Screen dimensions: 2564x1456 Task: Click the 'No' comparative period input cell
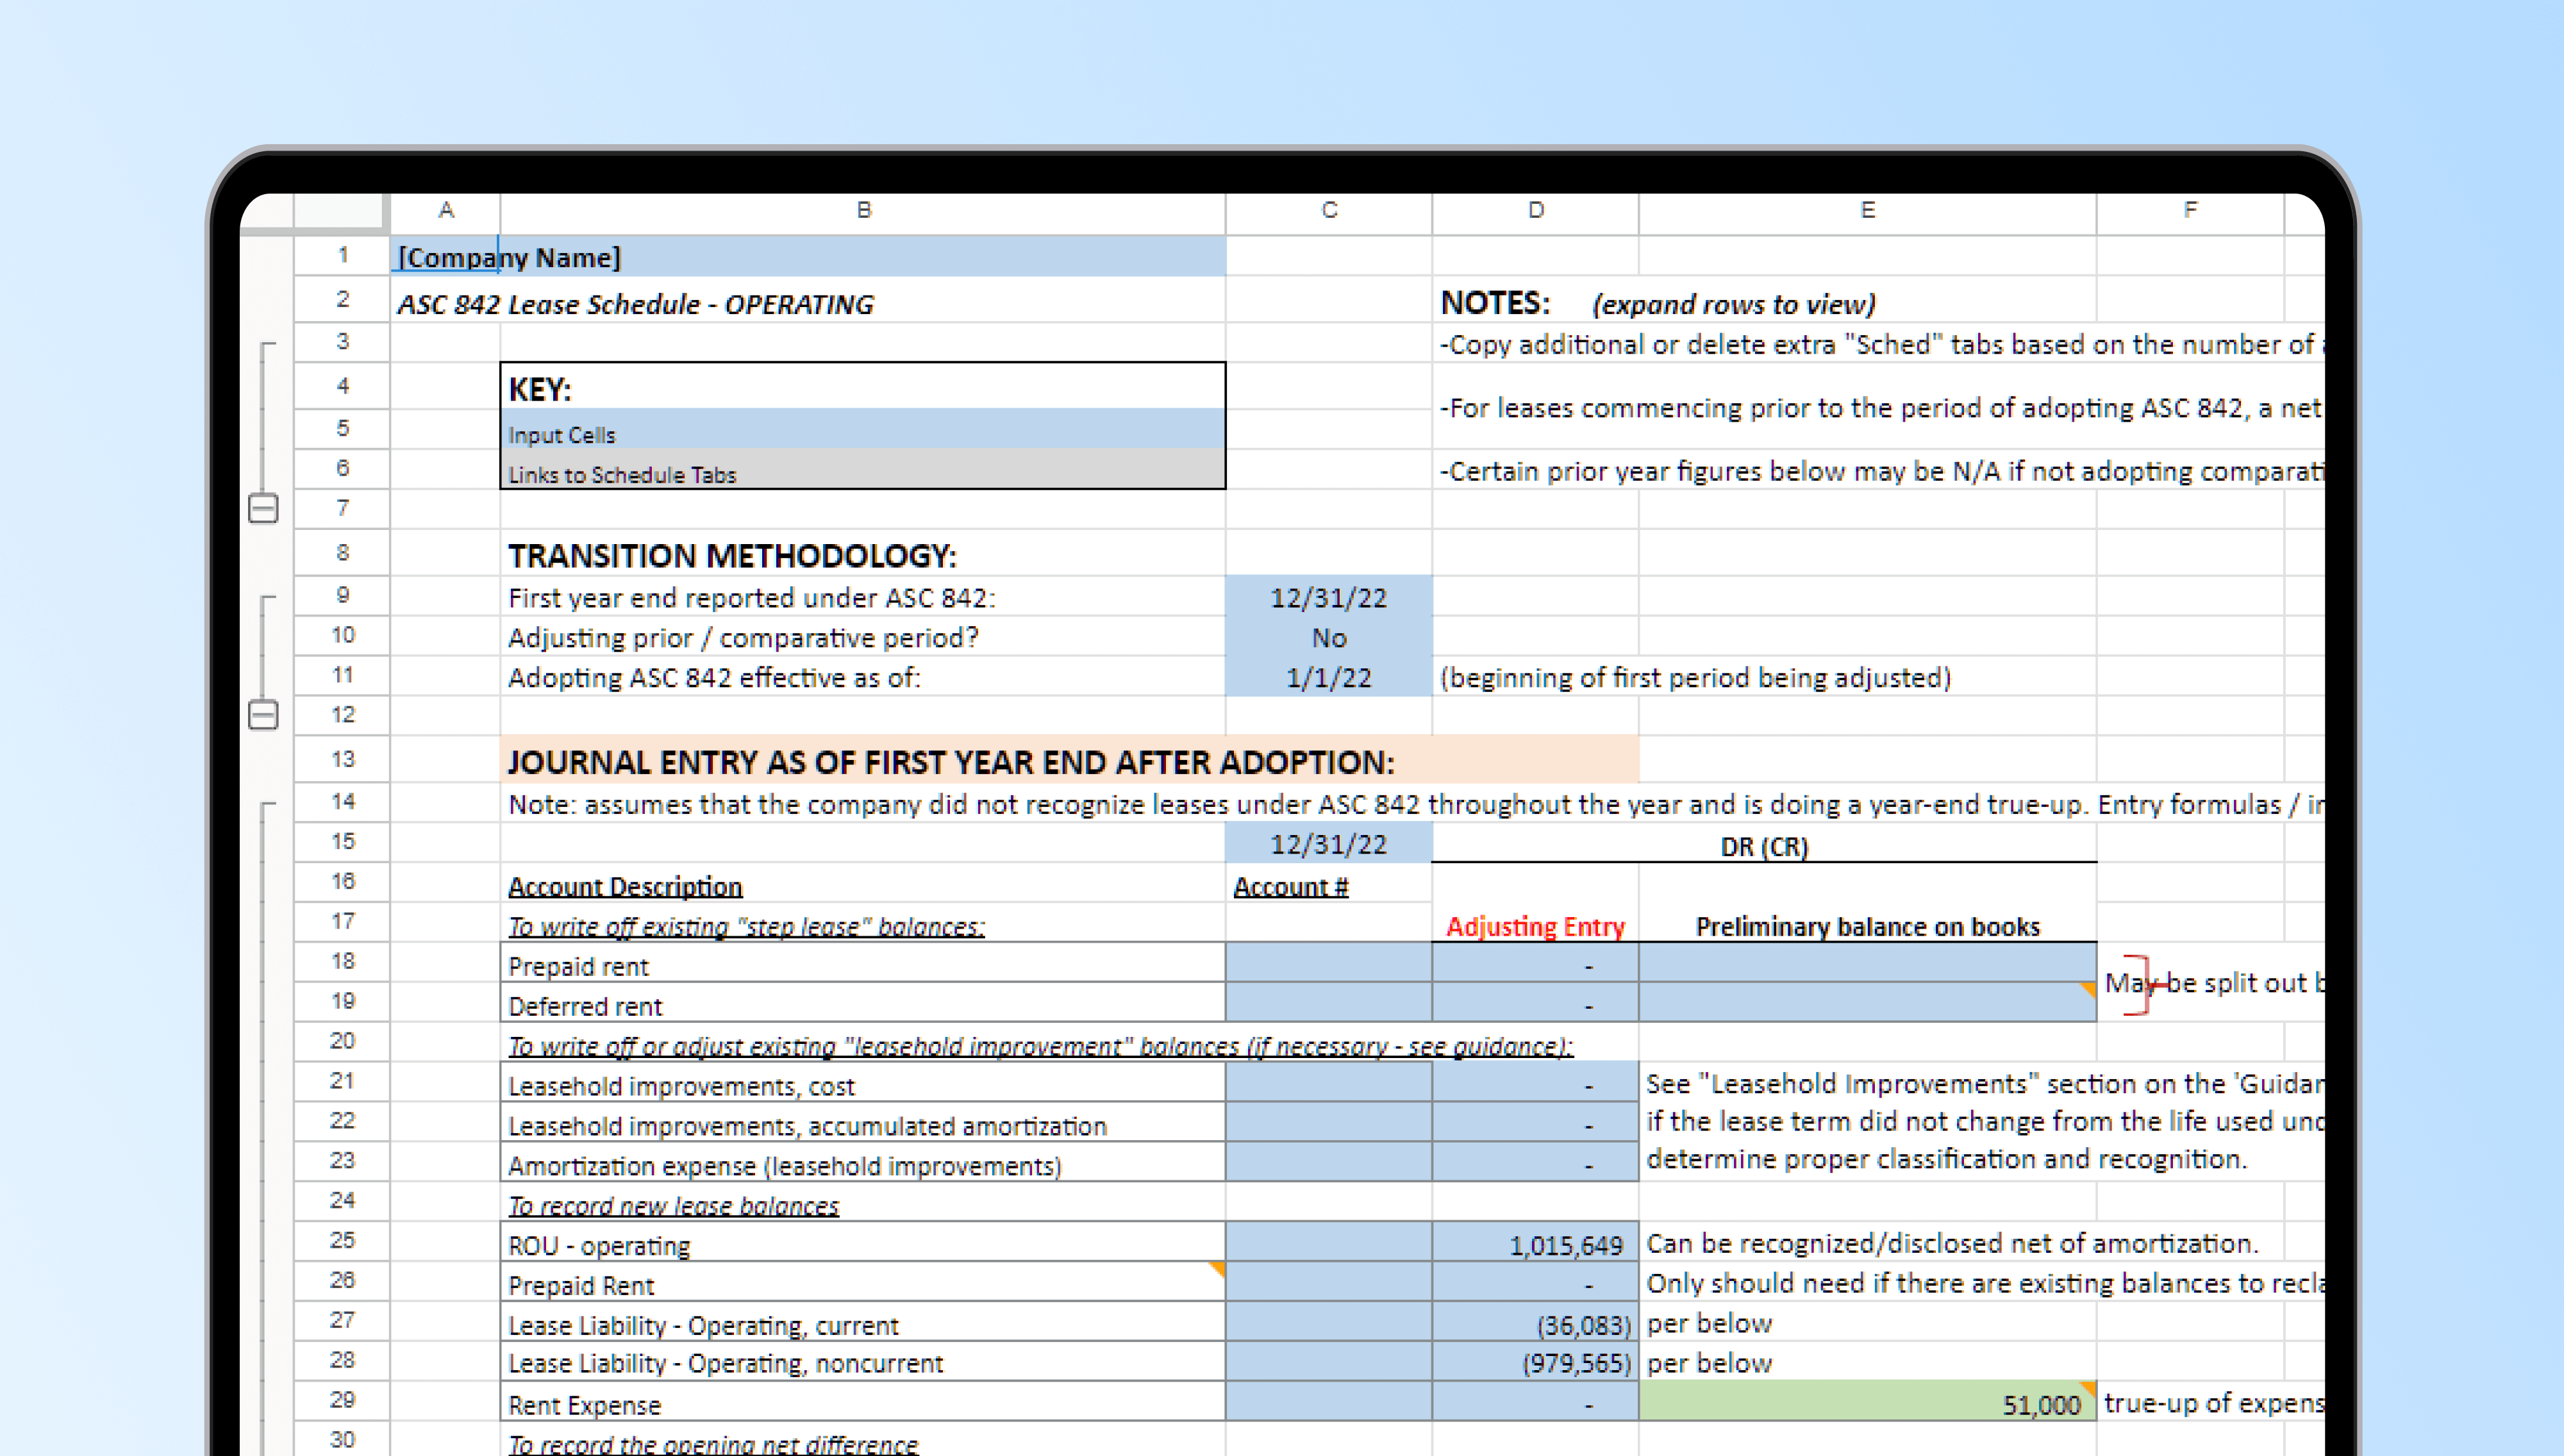[x=1329, y=637]
